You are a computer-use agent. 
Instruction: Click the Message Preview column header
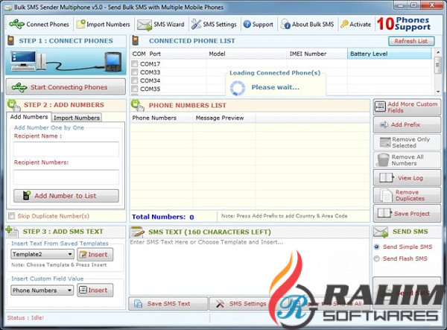coord(224,118)
